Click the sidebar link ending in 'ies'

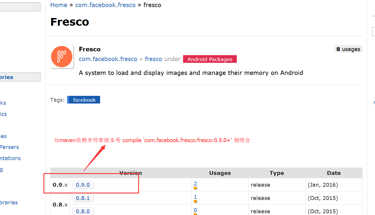pyautogui.click(x=3, y=136)
